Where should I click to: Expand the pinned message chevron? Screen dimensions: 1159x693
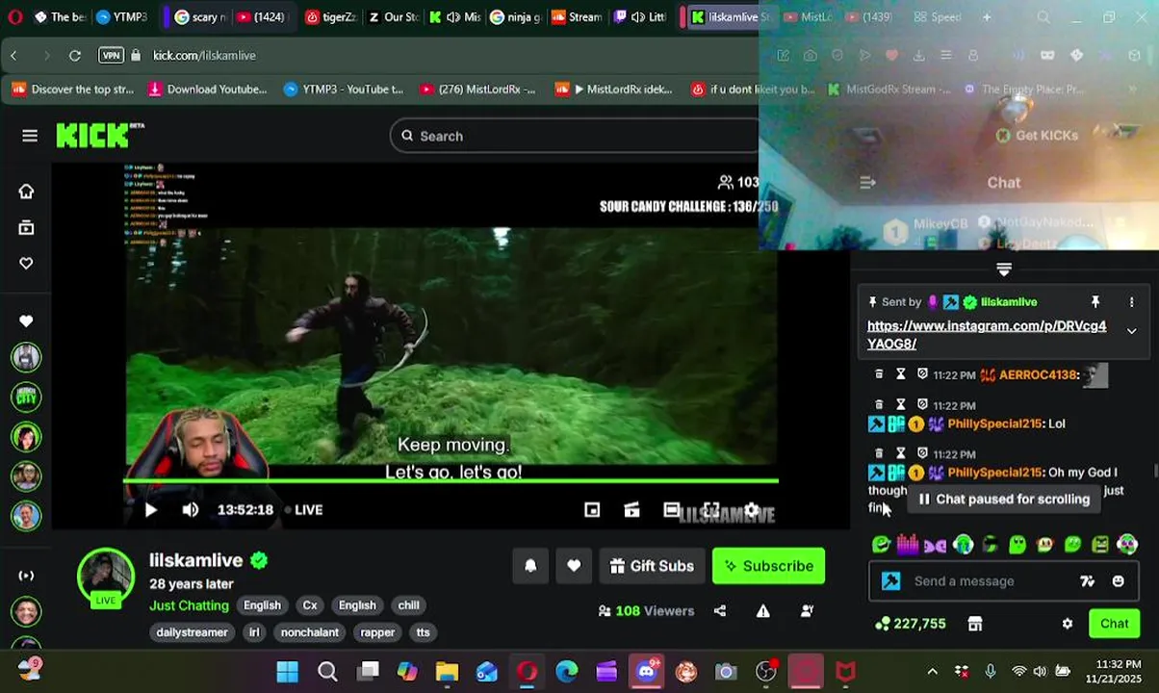[1131, 331]
